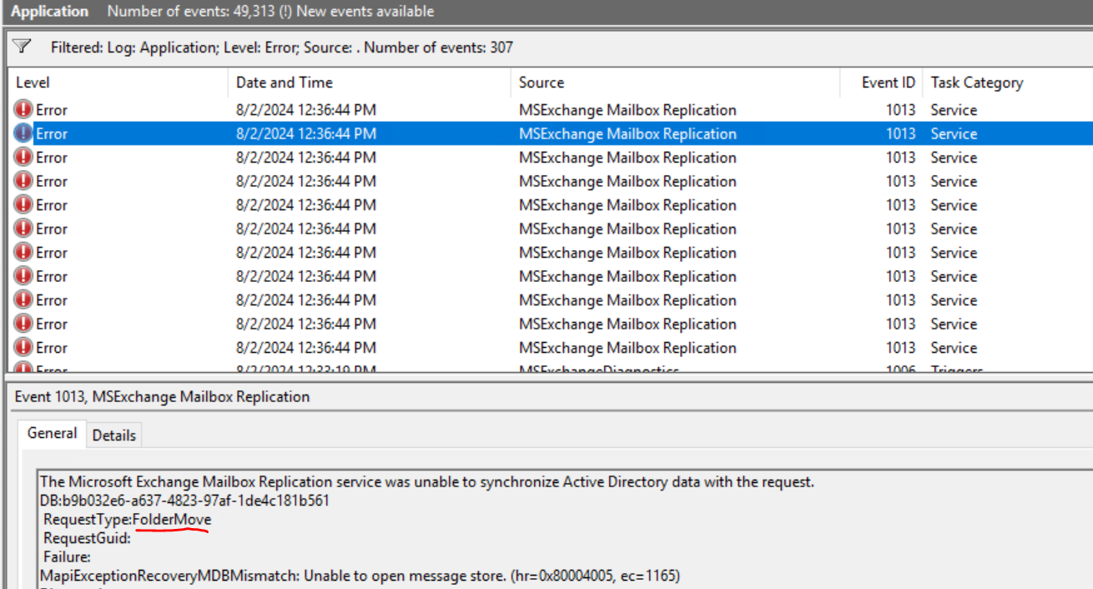Screen dimensions: 1093x589
Task: Click the 'RequestGuid:' line
Action: click(88, 539)
